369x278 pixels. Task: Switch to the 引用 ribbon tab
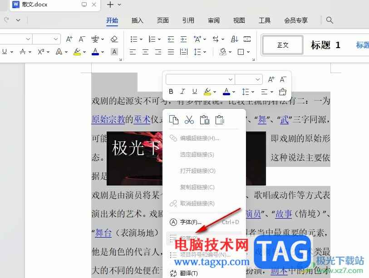coord(188,20)
